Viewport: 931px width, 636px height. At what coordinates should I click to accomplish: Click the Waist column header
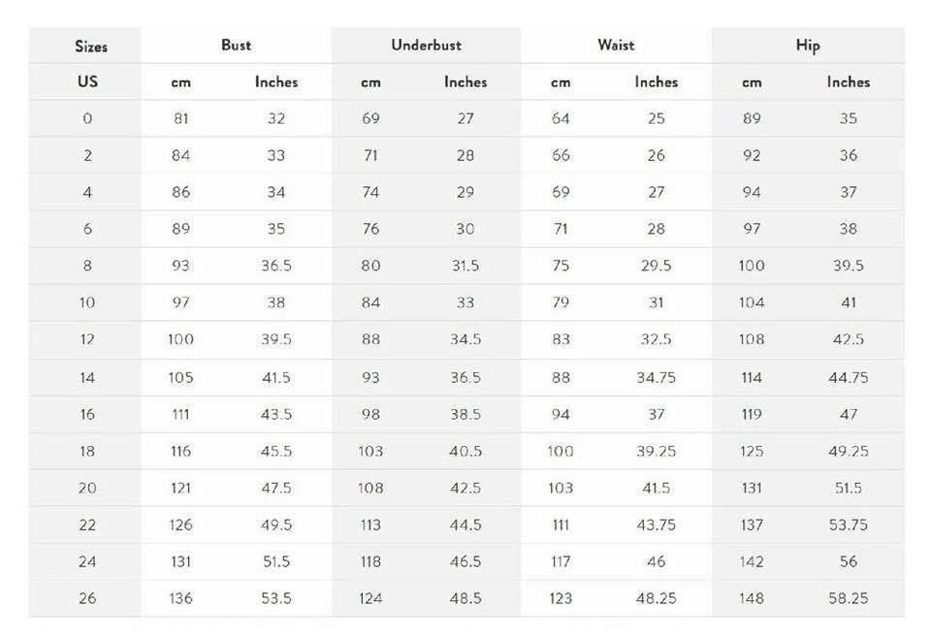coord(616,45)
